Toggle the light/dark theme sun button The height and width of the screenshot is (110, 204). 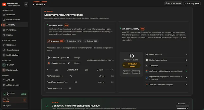(26, 4)
